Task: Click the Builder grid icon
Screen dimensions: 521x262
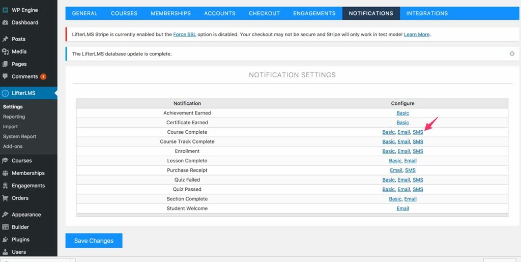Action: 5,227
